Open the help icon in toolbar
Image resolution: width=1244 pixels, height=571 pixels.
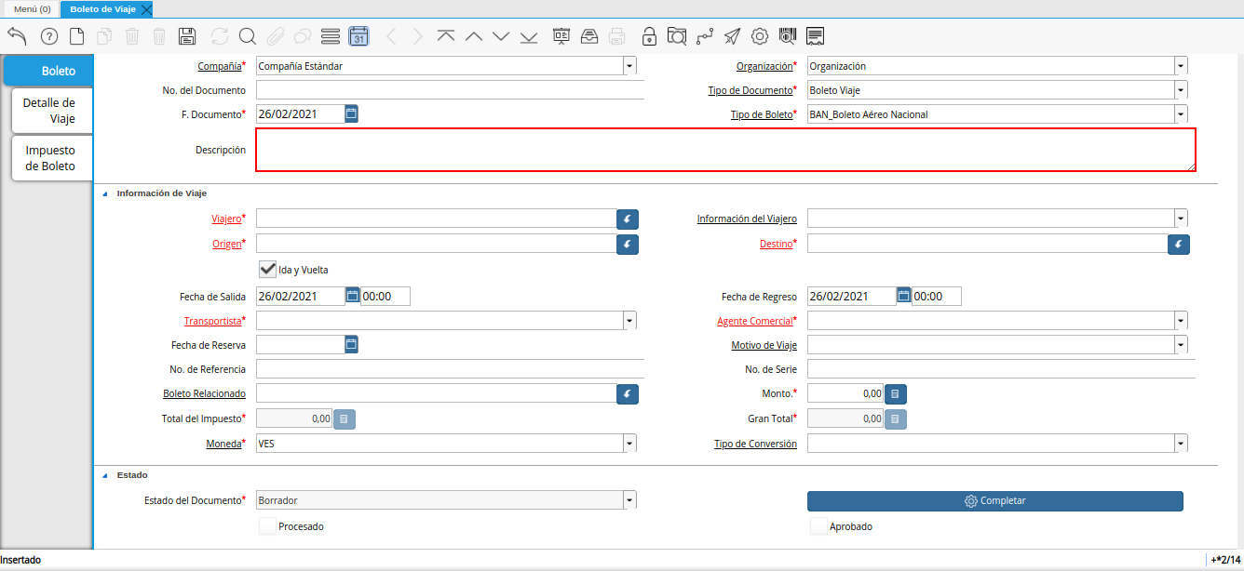[49, 36]
